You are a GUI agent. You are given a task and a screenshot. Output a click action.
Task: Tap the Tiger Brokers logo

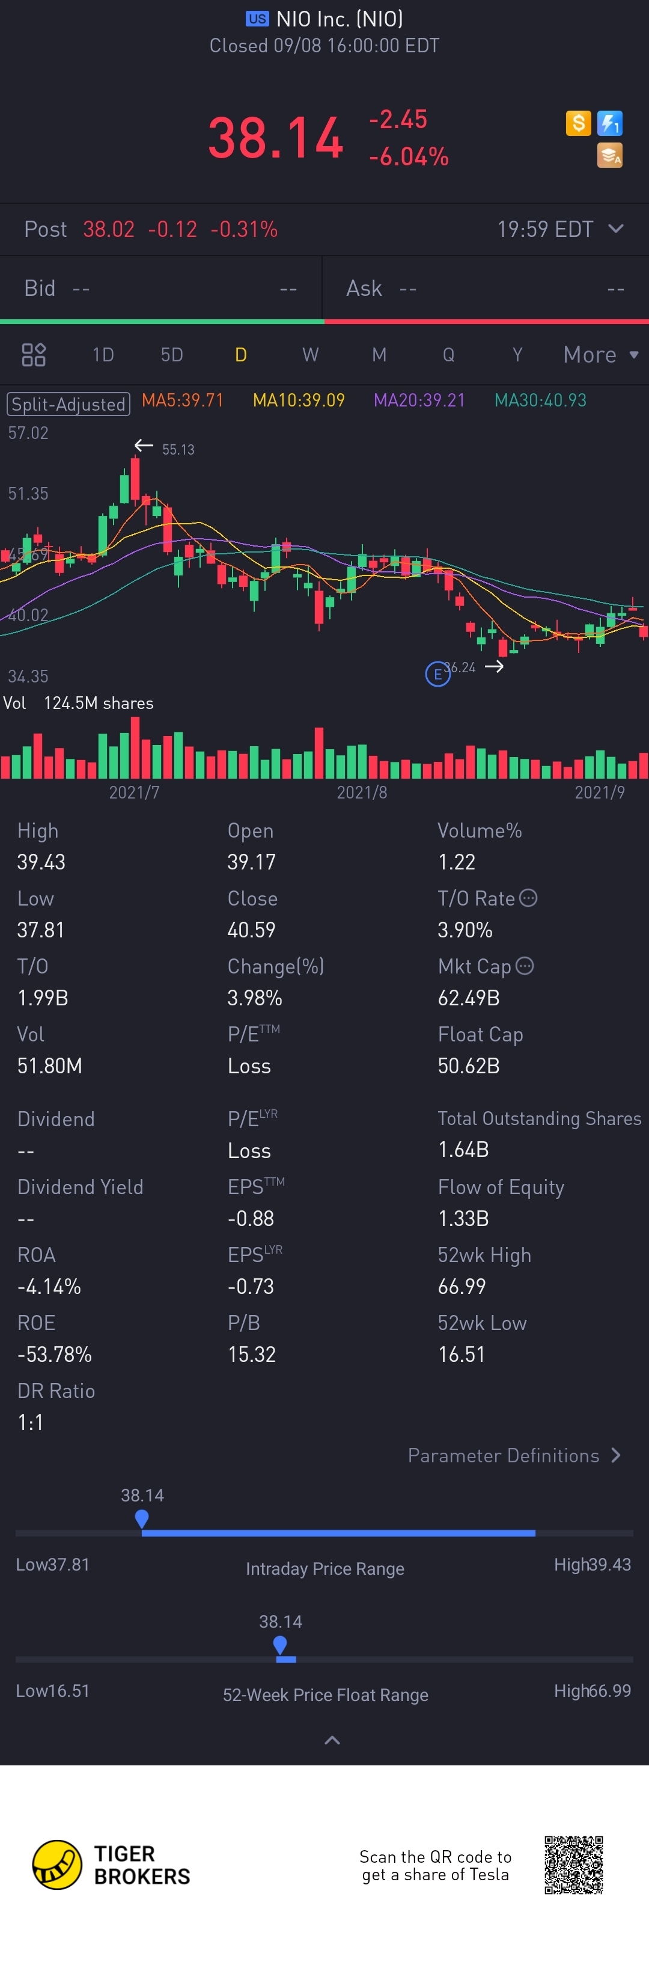pyautogui.click(x=111, y=1865)
